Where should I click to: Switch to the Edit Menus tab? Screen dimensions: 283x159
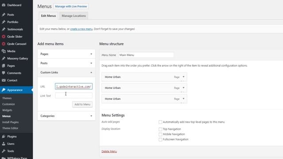pyautogui.click(x=48, y=16)
